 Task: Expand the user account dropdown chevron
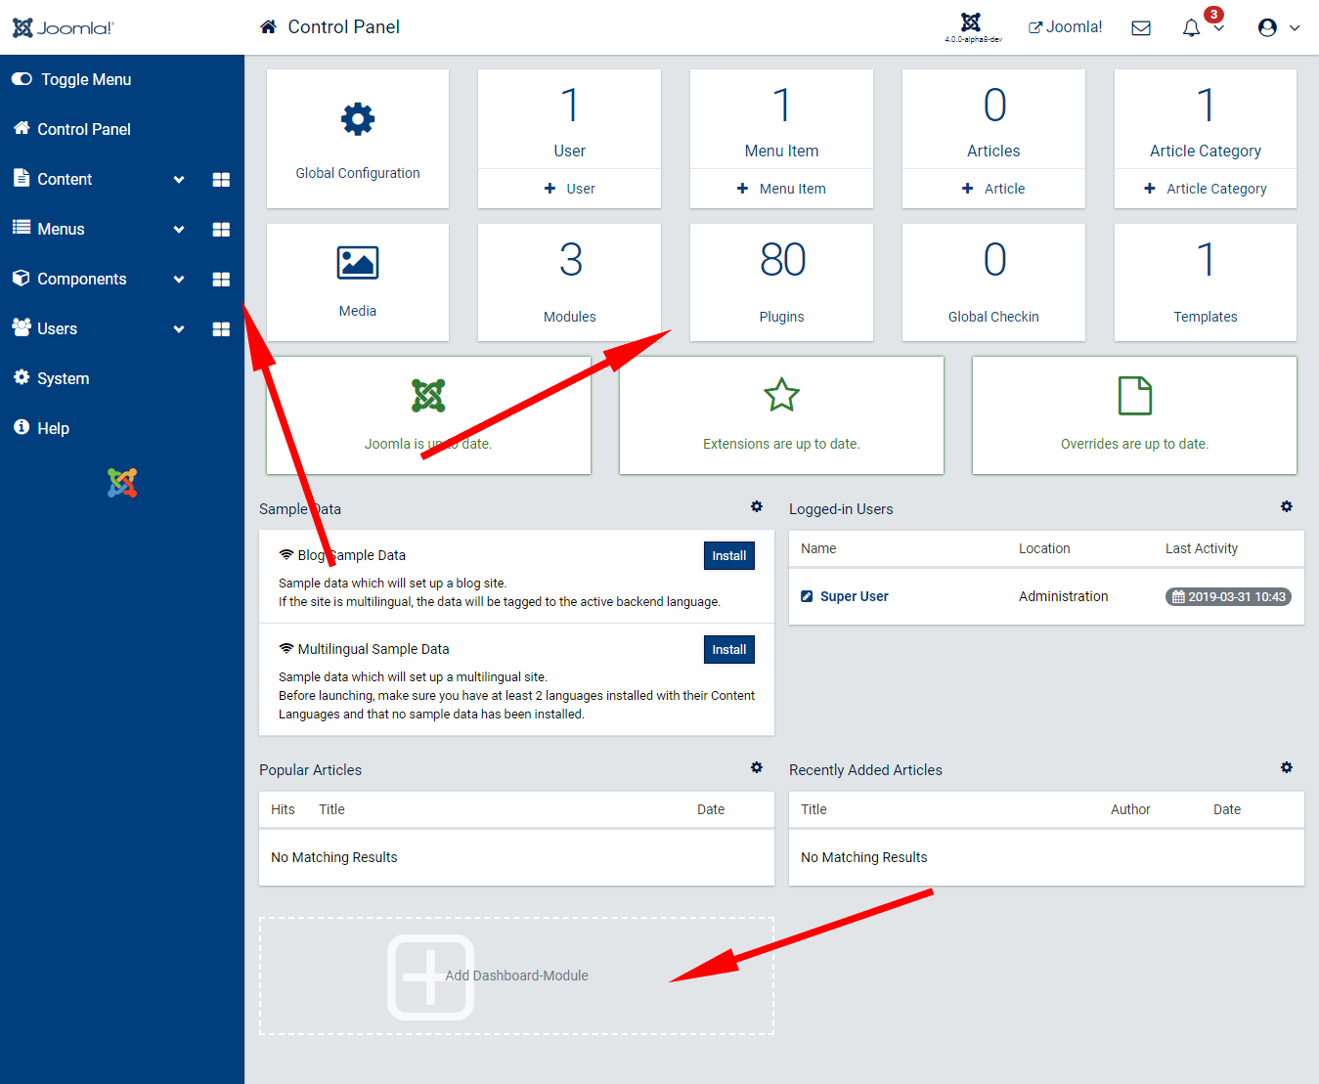tap(1295, 28)
